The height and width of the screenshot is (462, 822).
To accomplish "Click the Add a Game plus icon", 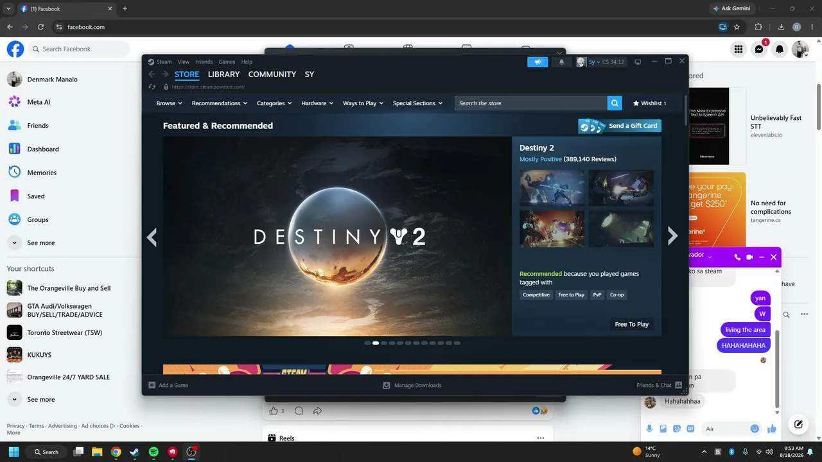I will [152, 385].
